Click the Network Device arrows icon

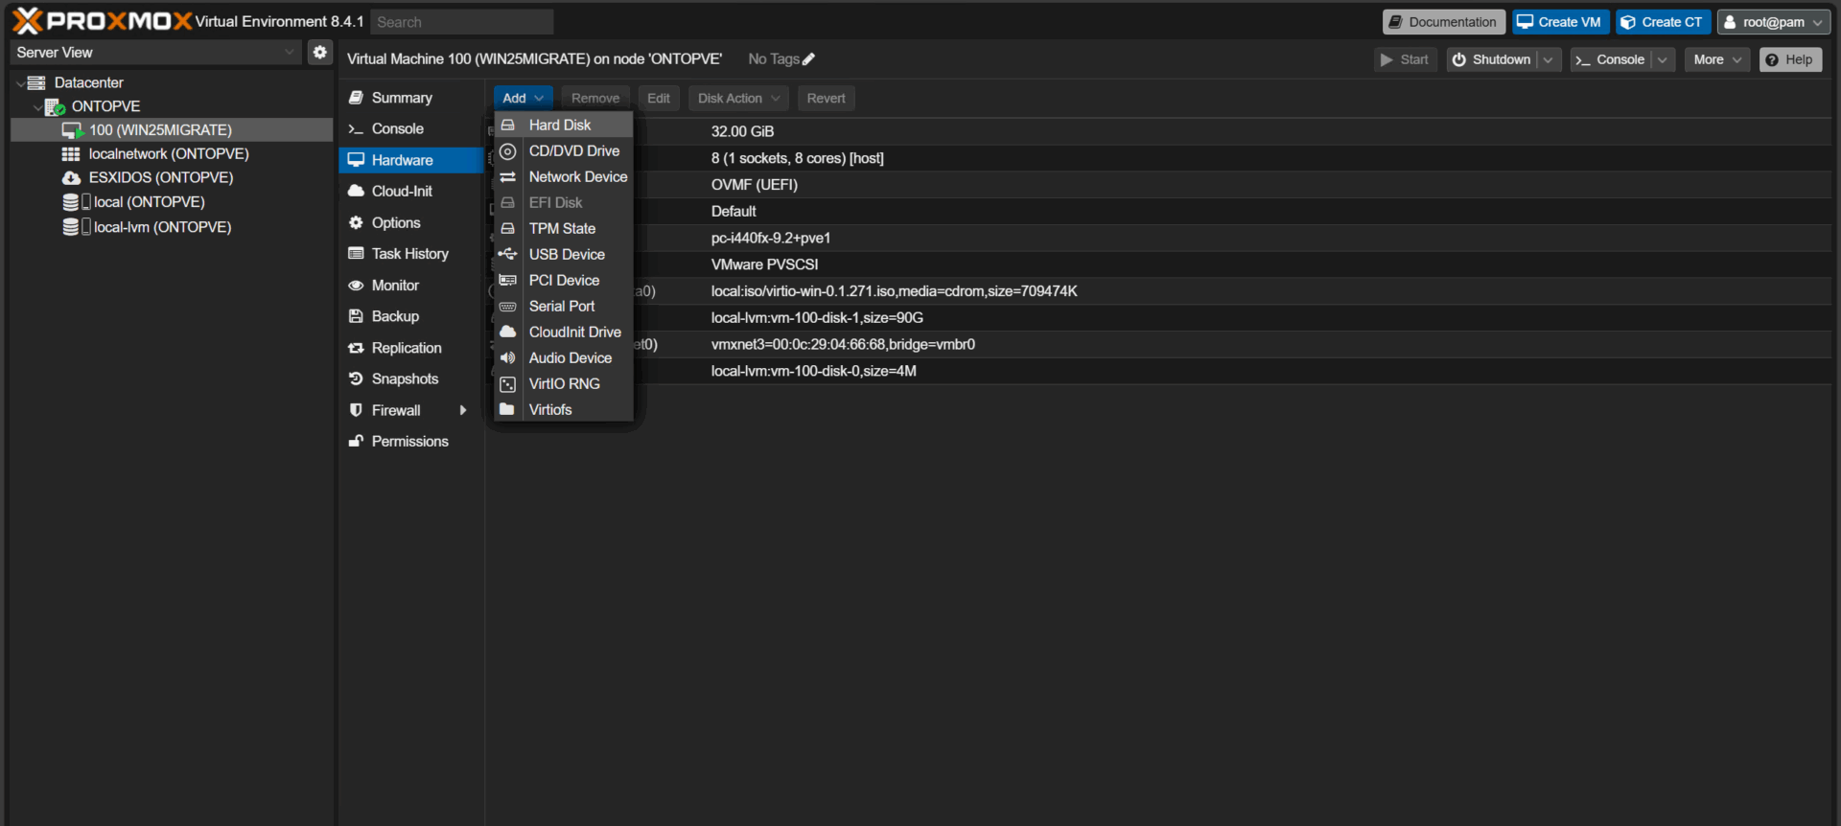[x=508, y=176]
